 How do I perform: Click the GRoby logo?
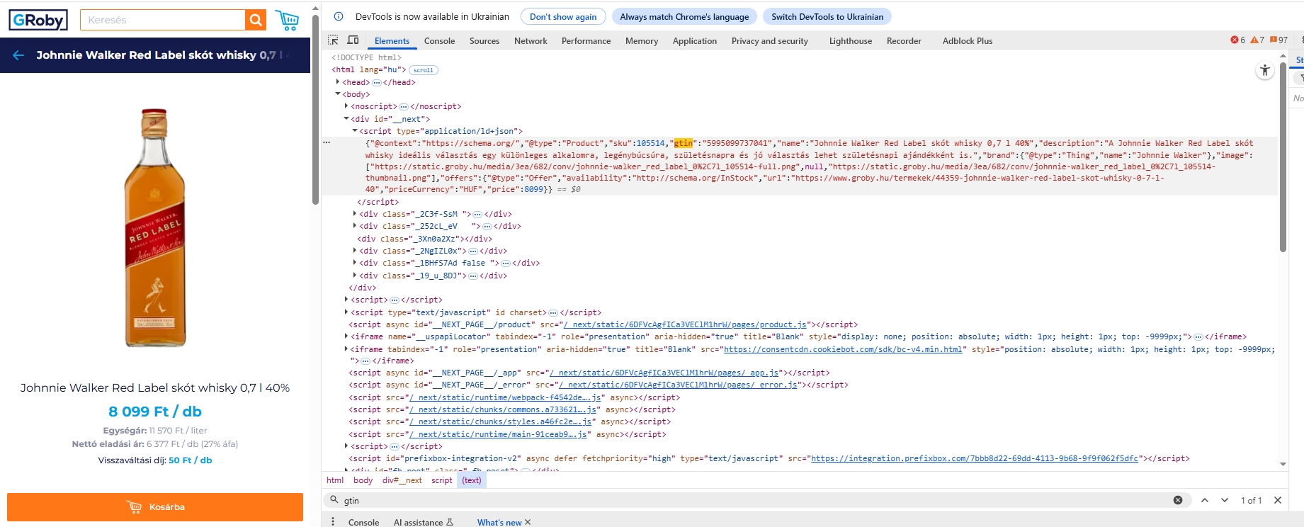coord(38,20)
